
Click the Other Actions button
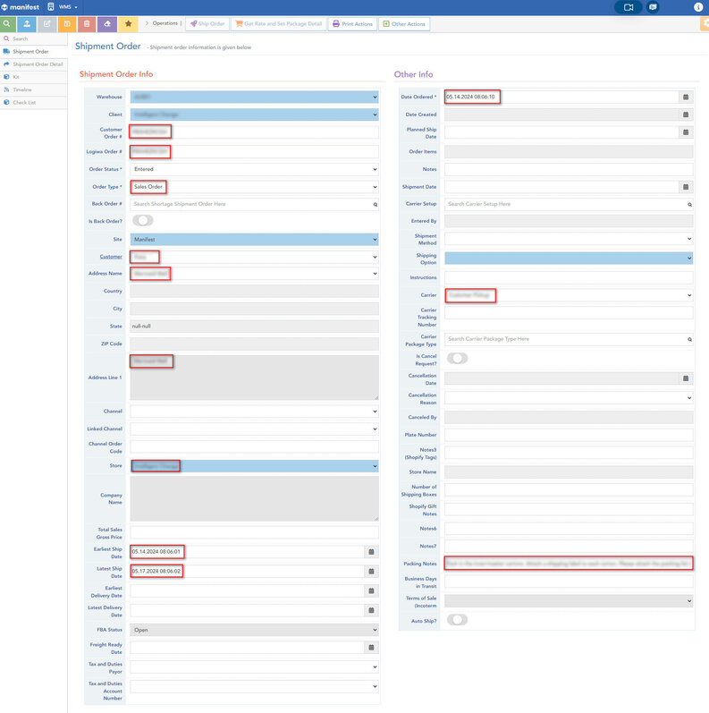point(404,23)
